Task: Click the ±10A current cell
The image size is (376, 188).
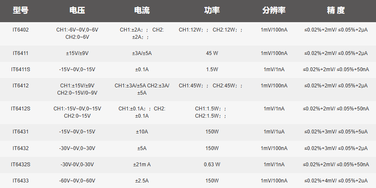Action: (142, 132)
